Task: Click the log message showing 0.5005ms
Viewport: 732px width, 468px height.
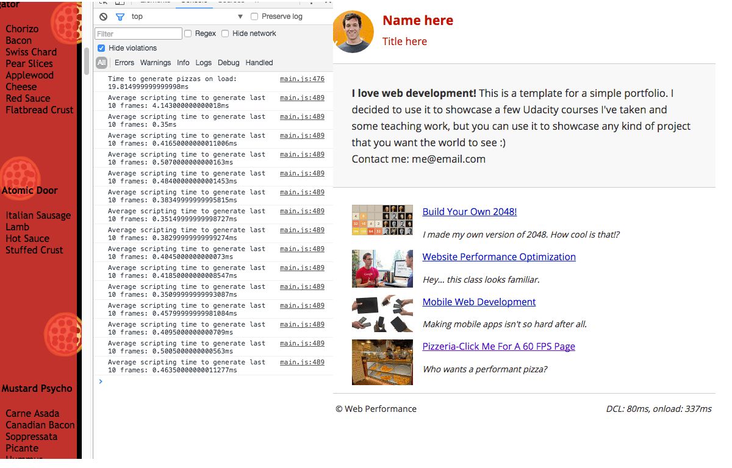Action: tap(187, 347)
